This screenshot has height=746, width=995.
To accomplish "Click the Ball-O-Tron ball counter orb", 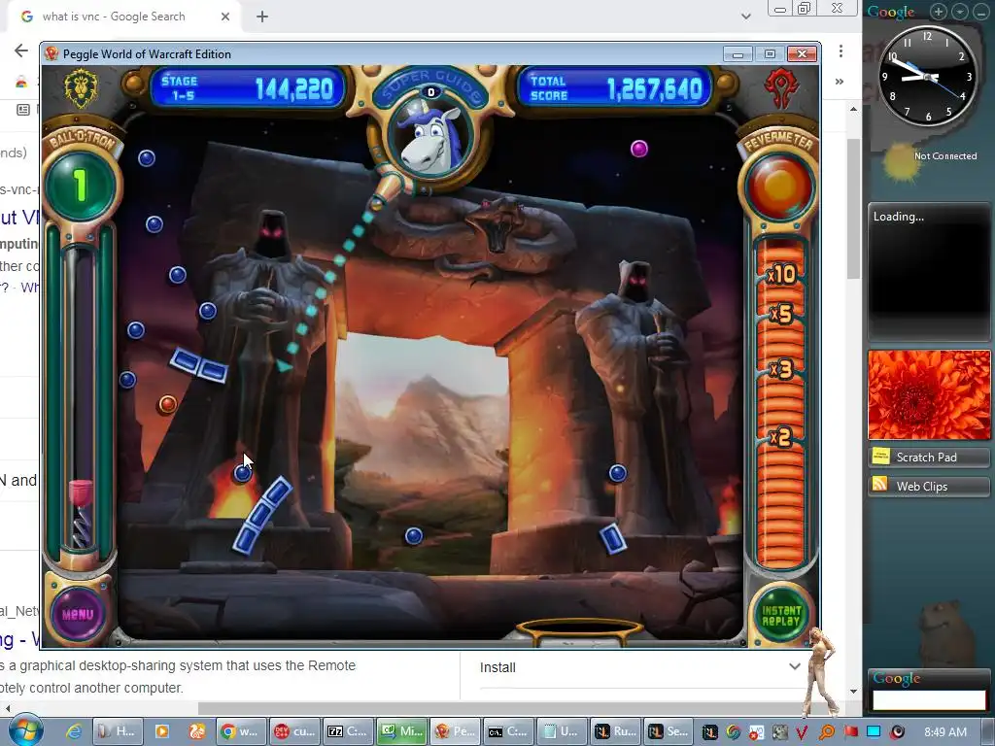I will (x=81, y=186).
